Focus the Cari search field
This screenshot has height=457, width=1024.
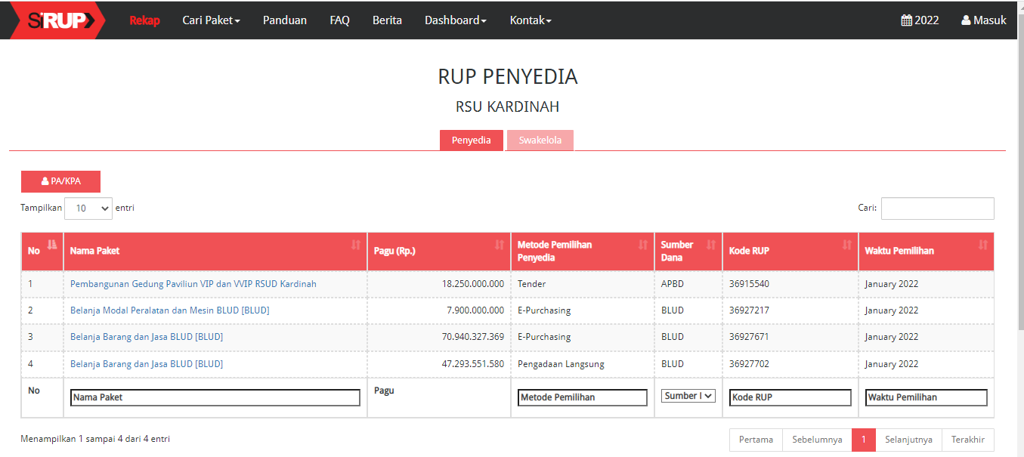point(938,208)
